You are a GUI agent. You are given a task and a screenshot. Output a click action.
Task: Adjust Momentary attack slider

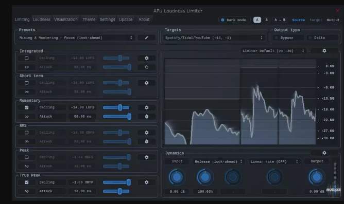117,117
